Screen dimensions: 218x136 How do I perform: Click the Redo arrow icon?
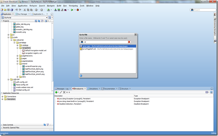coord(20,10)
